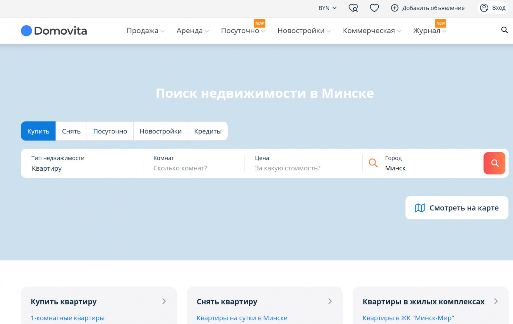Open the BYN currency dropdown

pyautogui.click(x=327, y=8)
